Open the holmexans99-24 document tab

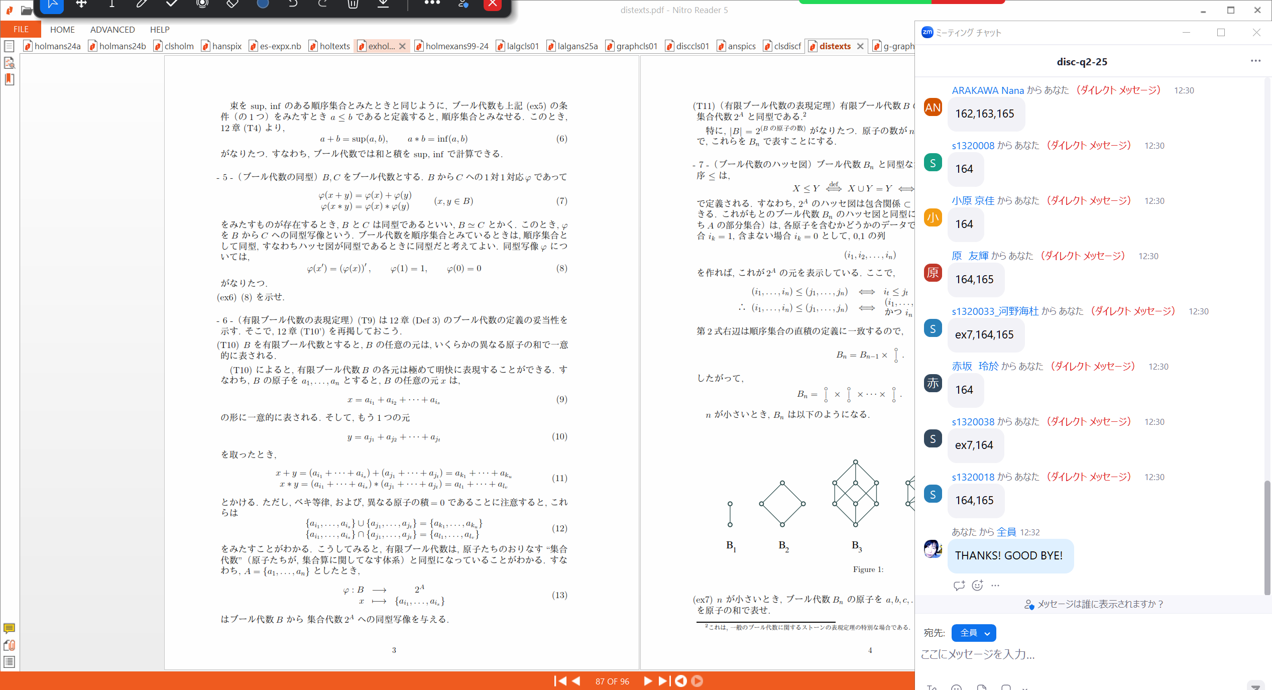[452, 46]
